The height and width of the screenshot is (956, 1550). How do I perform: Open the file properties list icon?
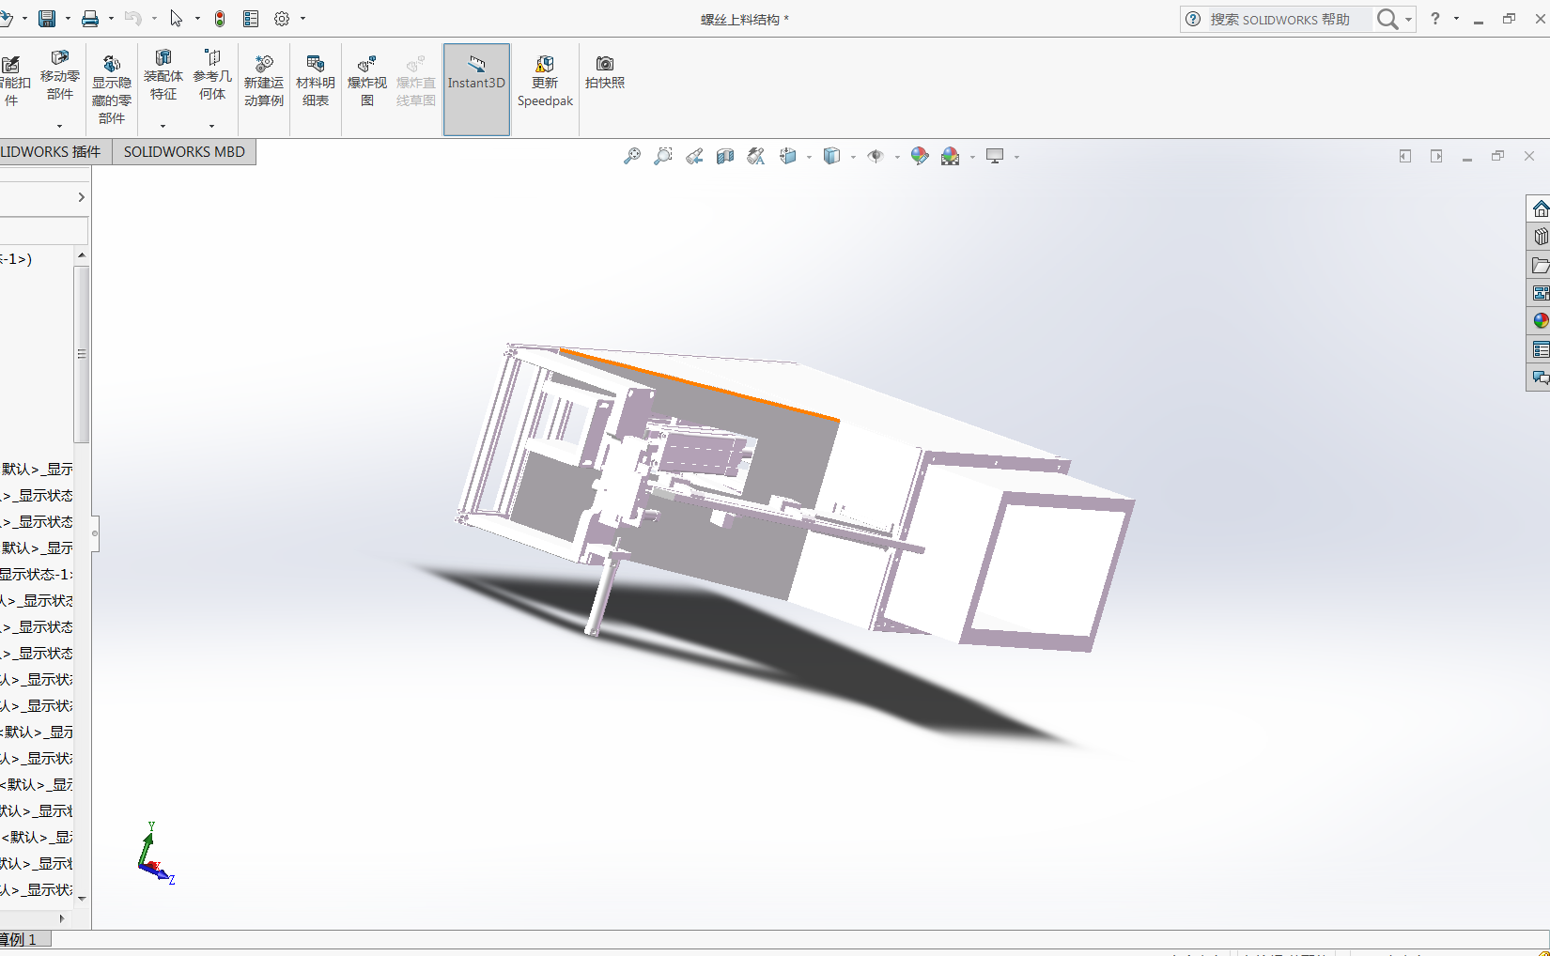(251, 19)
